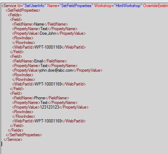
Task: Click the property value 123123123
Action: [x=49, y=107]
